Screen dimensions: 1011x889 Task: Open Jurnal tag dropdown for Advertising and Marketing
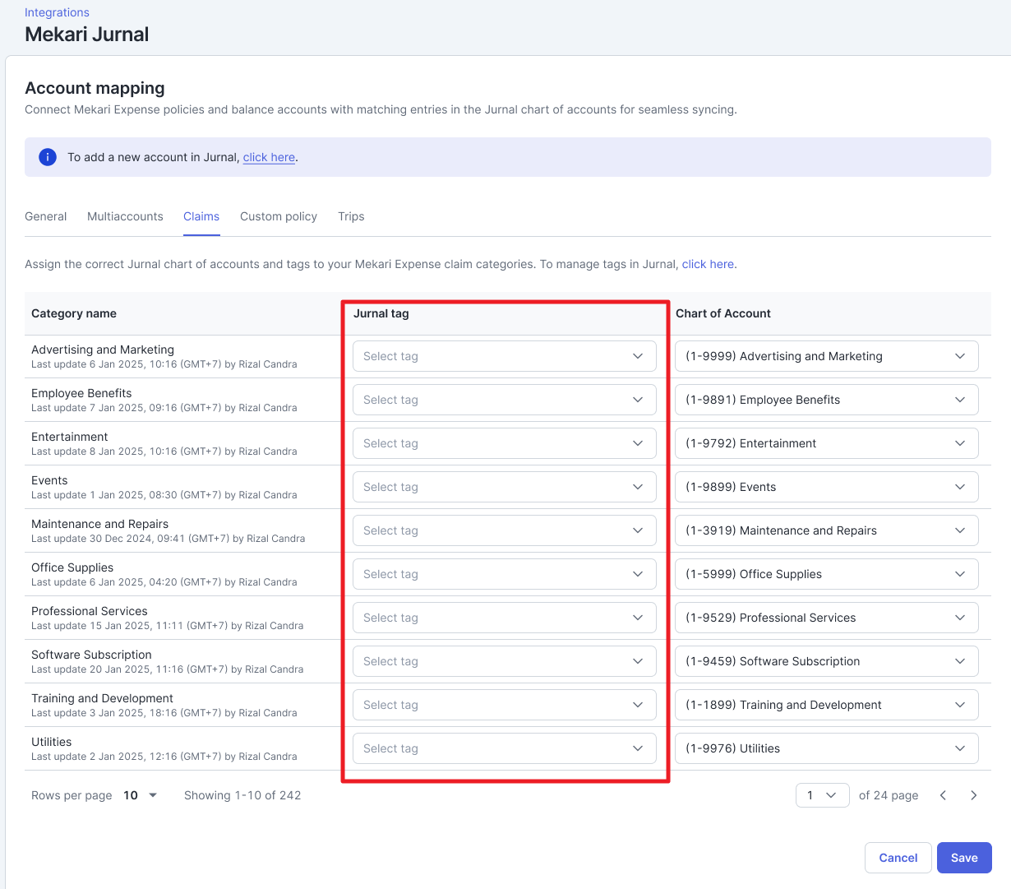505,356
